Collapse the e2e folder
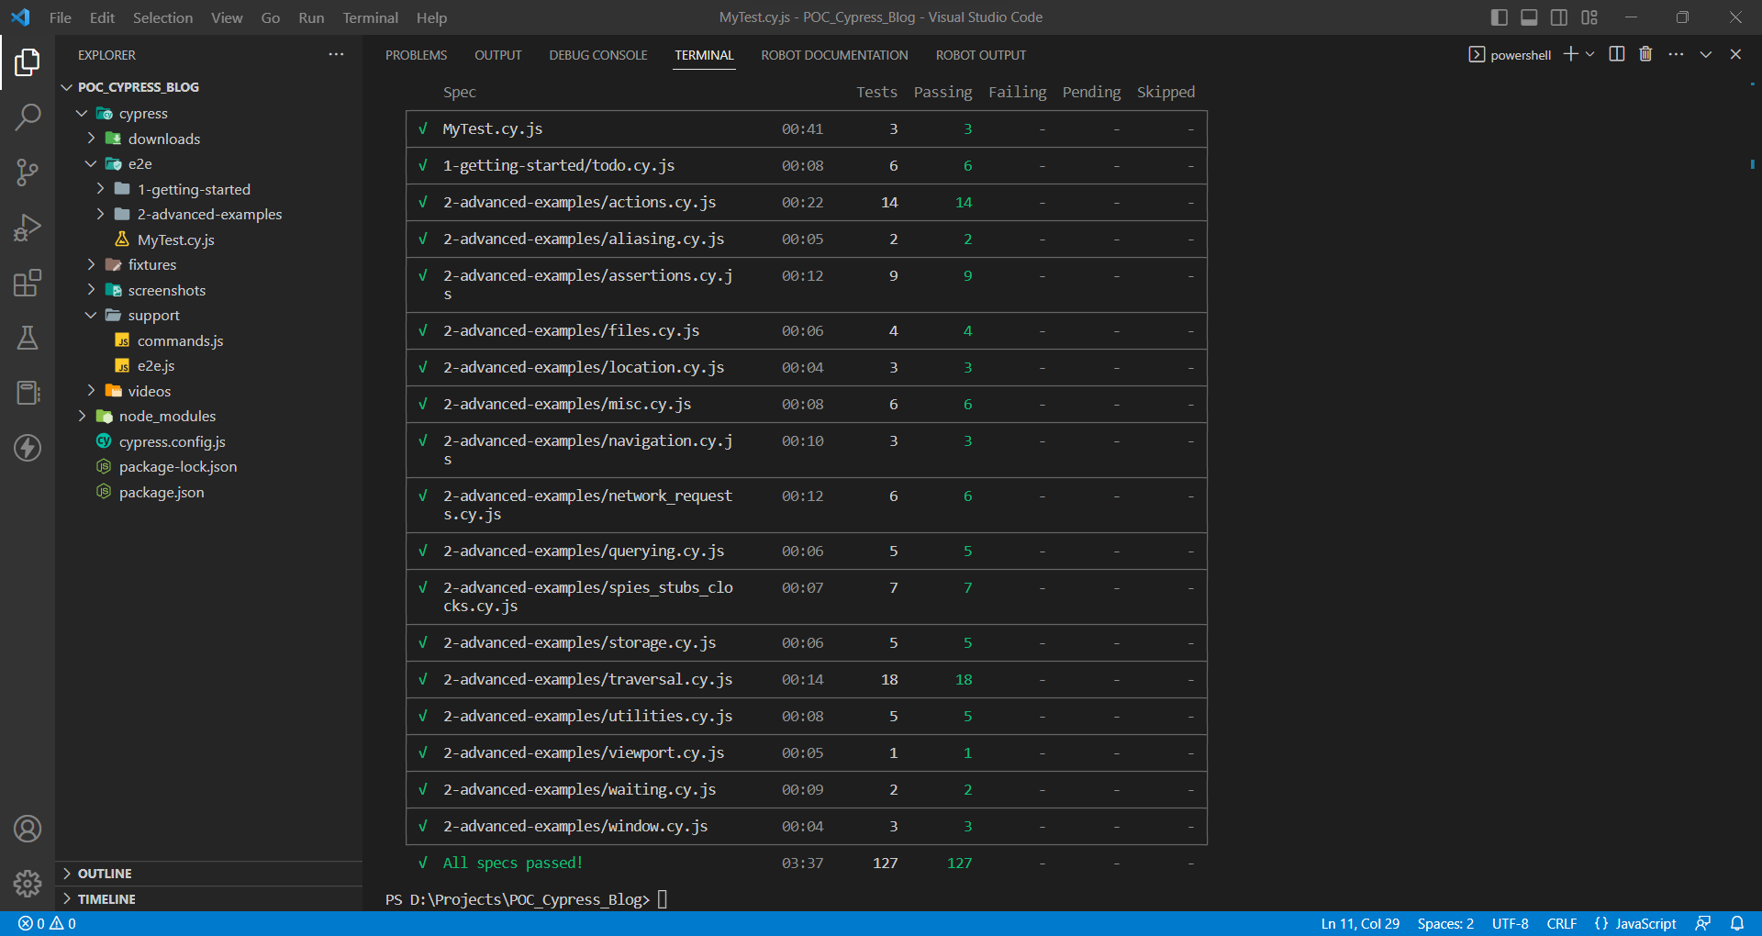The image size is (1762, 936). click(x=91, y=163)
